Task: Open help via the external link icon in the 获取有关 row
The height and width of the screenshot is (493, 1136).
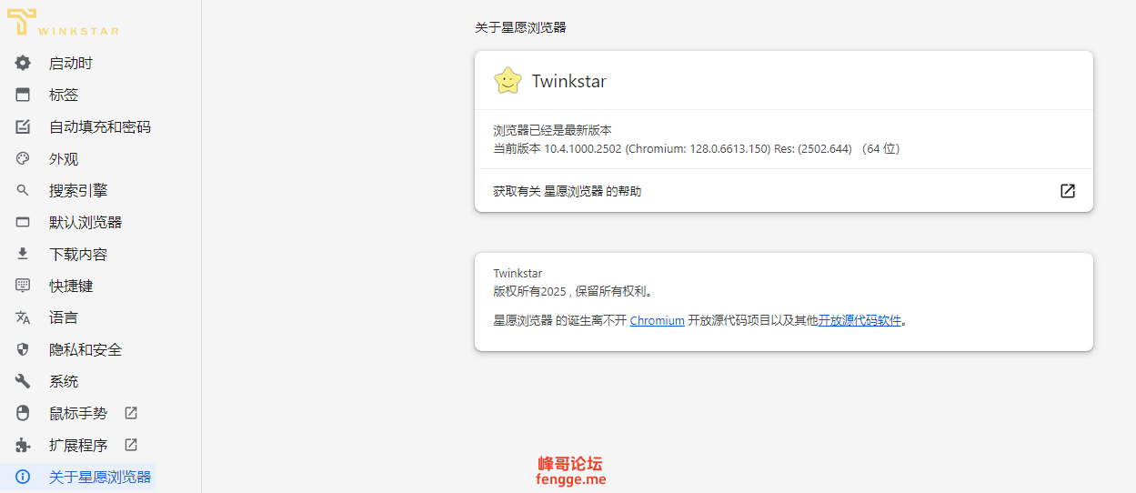Action: tap(1068, 191)
